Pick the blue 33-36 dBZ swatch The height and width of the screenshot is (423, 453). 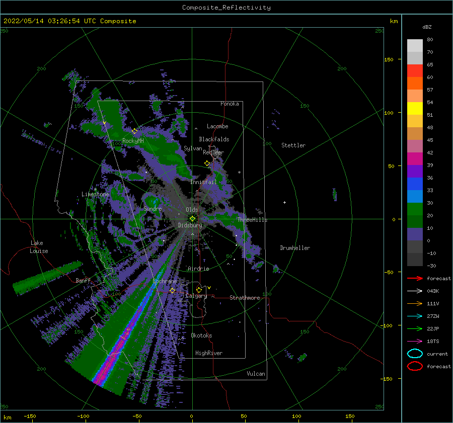[x=415, y=184]
